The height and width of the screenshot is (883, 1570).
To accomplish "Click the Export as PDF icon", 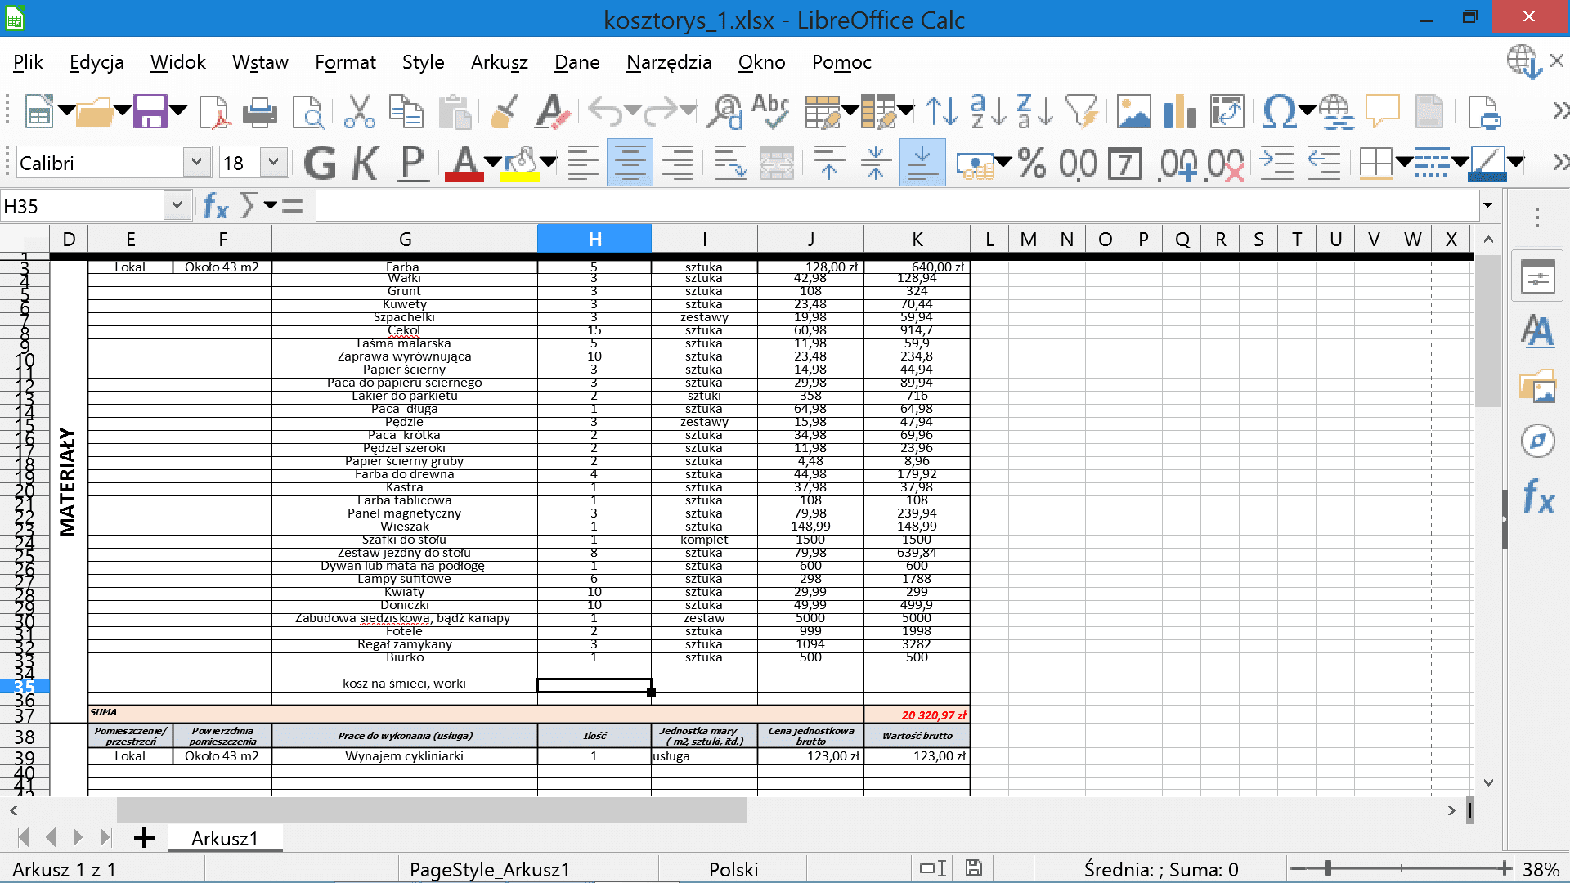I will (x=214, y=111).
